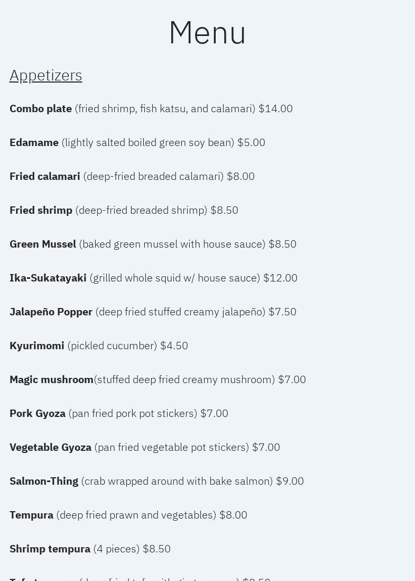Screen dimensions: 415x581
Task: Select the Fried calamari item name
Action: (x=45, y=177)
